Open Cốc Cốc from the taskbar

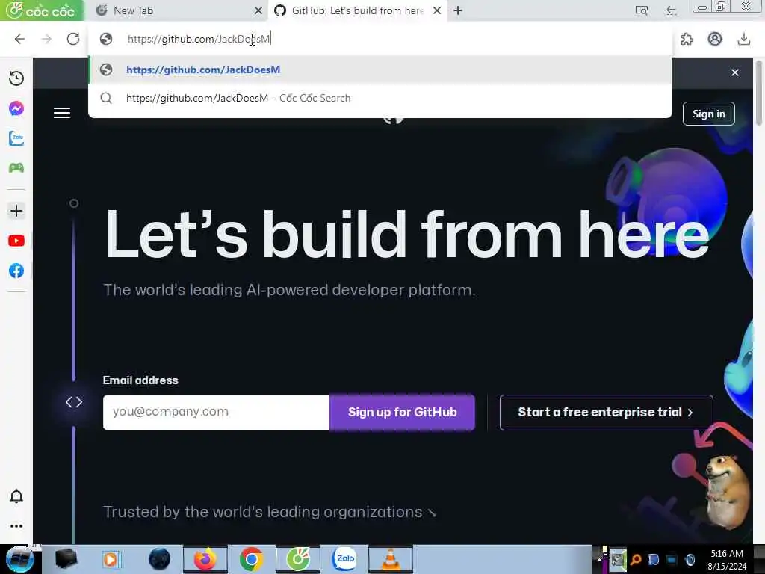pos(298,559)
